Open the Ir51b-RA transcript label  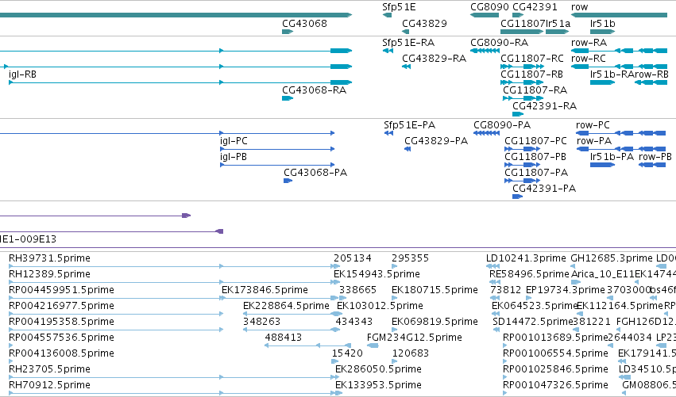click(612, 74)
